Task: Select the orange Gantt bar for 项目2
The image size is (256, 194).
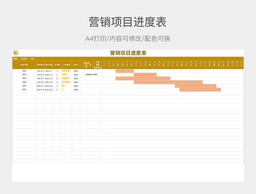Action: point(145,75)
